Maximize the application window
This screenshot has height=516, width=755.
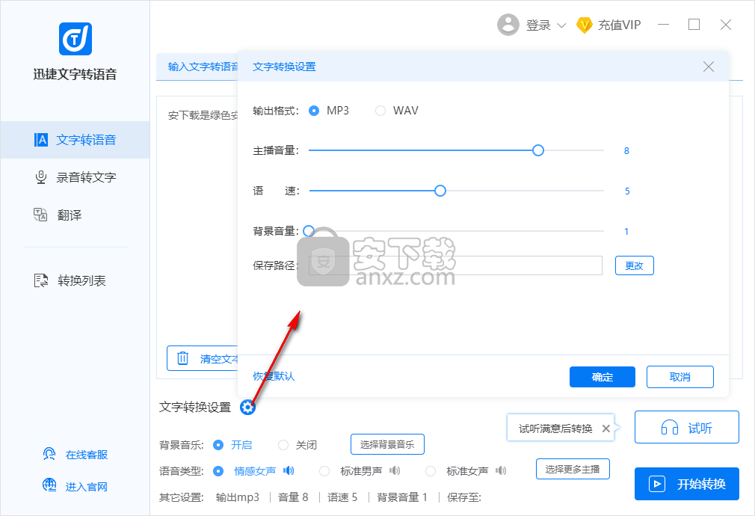tap(694, 25)
